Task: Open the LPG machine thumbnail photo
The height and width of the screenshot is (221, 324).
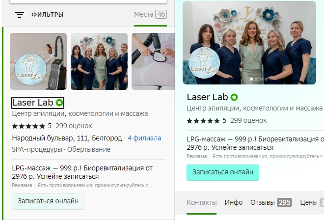Action: coord(38,61)
